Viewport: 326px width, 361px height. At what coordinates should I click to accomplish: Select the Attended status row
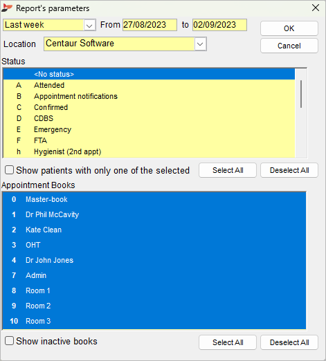(149, 85)
